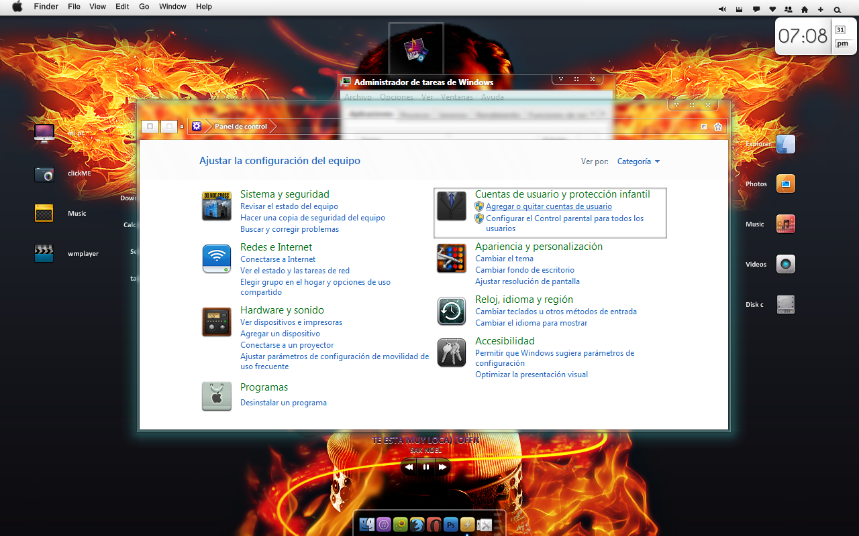Open Finder from the dock
The image size is (859, 536).
coord(367,525)
